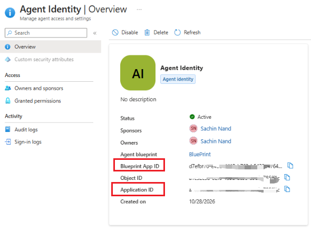Click the Access section heading

click(13, 75)
